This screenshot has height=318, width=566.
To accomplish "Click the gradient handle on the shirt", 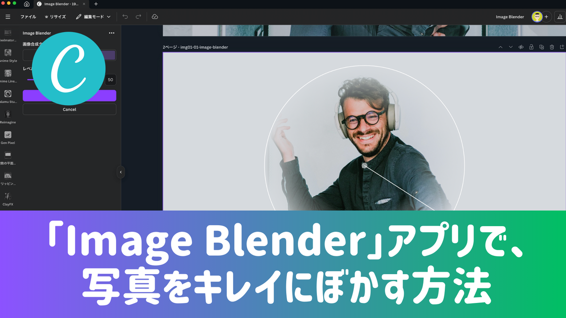I will pyautogui.click(x=364, y=166).
